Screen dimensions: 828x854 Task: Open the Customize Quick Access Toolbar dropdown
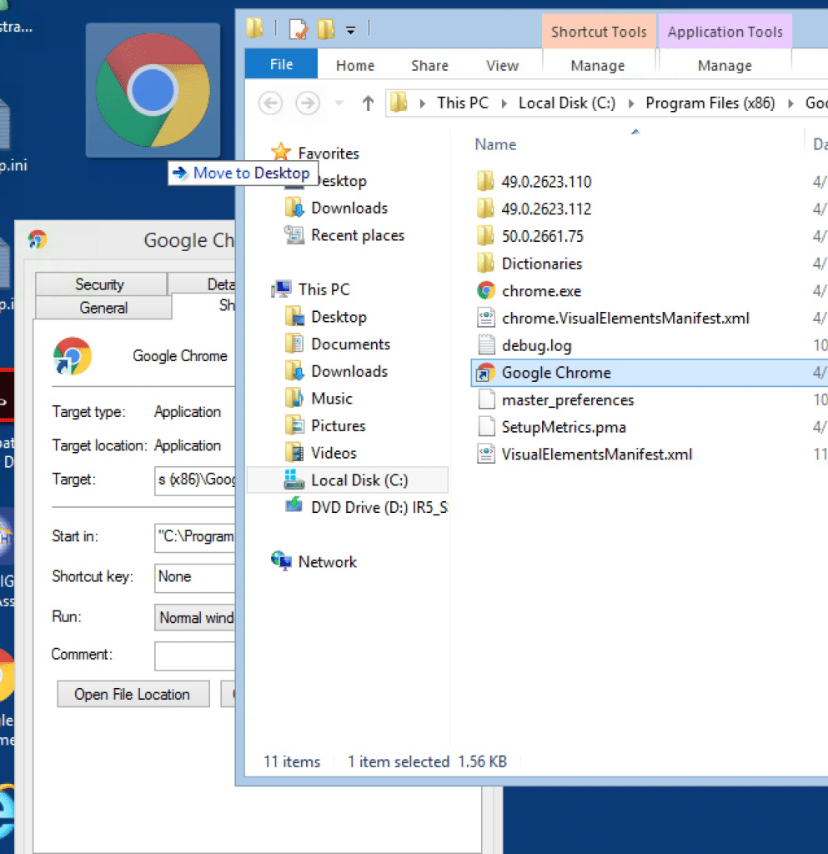351,31
